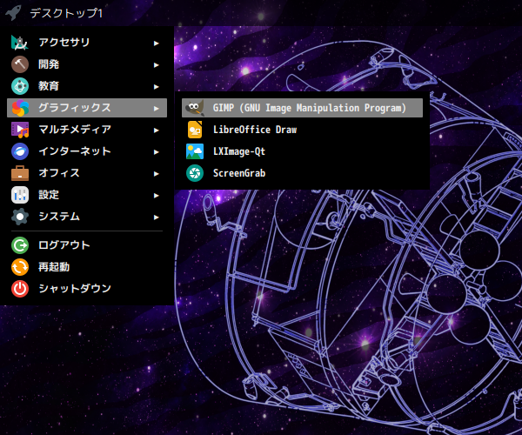Click the 設定 sliders icon
522x435 pixels.
point(20,195)
